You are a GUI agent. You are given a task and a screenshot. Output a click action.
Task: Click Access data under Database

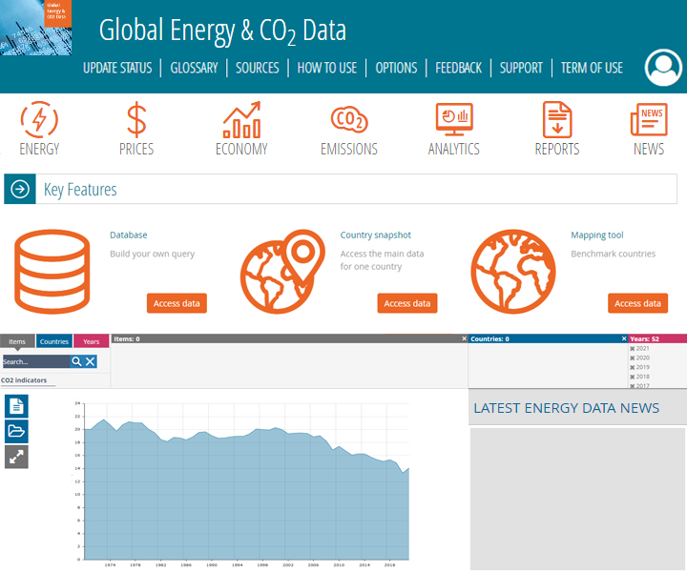click(177, 303)
